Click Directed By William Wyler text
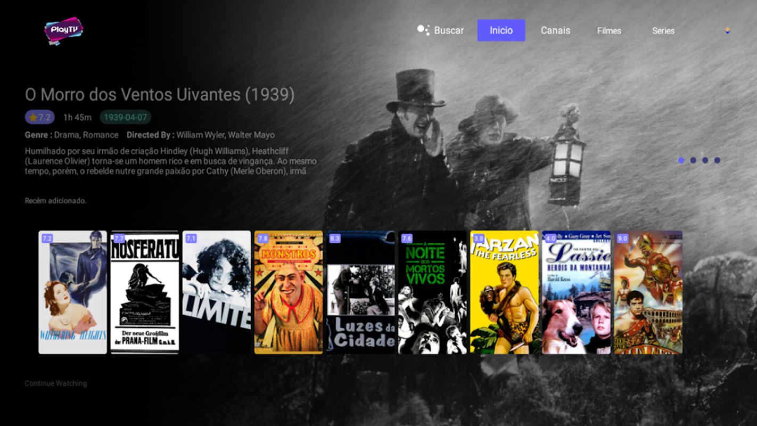This screenshot has width=757, height=426. pos(201,135)
